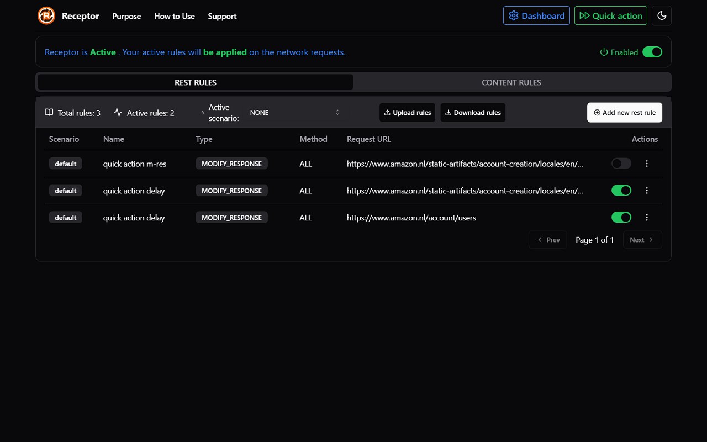Viewport: 707px width, 442px height.
Task: Enable the quick action m-res rule
Action: pyautogui.click(x=621, y=164)
